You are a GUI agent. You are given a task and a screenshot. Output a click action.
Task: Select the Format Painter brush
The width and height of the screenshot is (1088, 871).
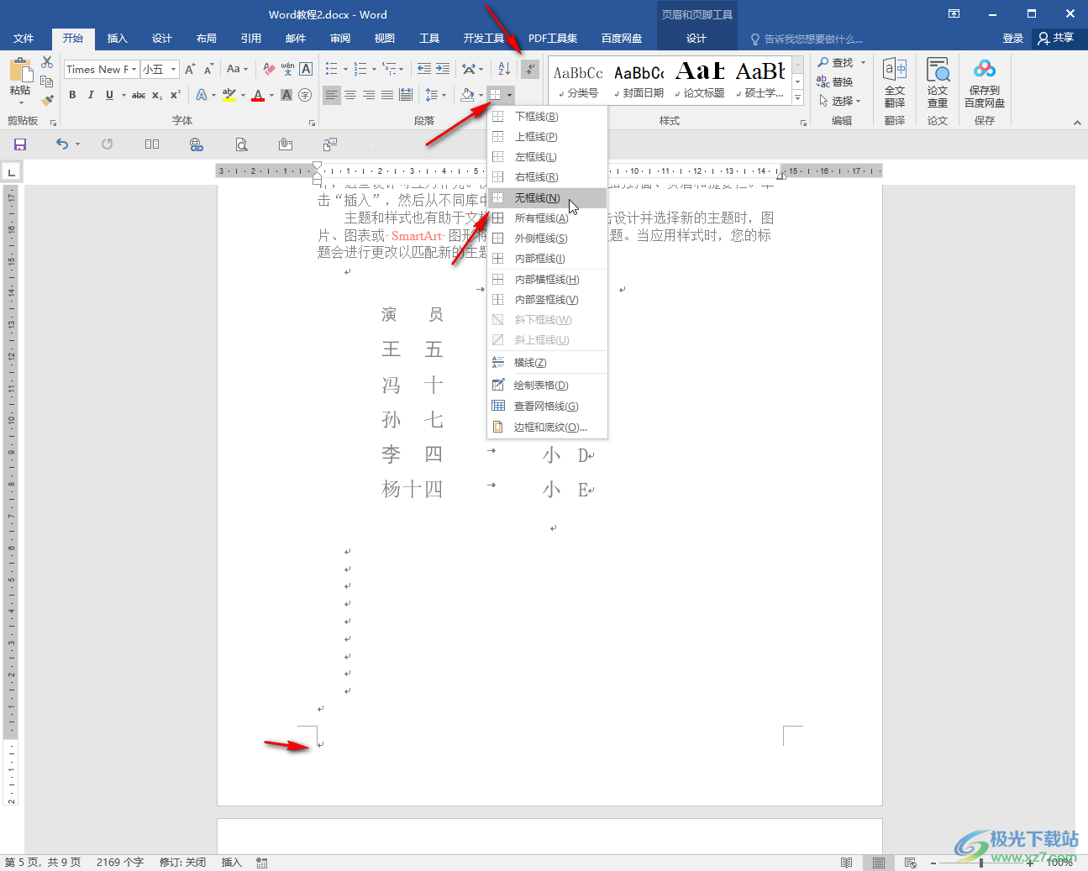pos(47,100)
